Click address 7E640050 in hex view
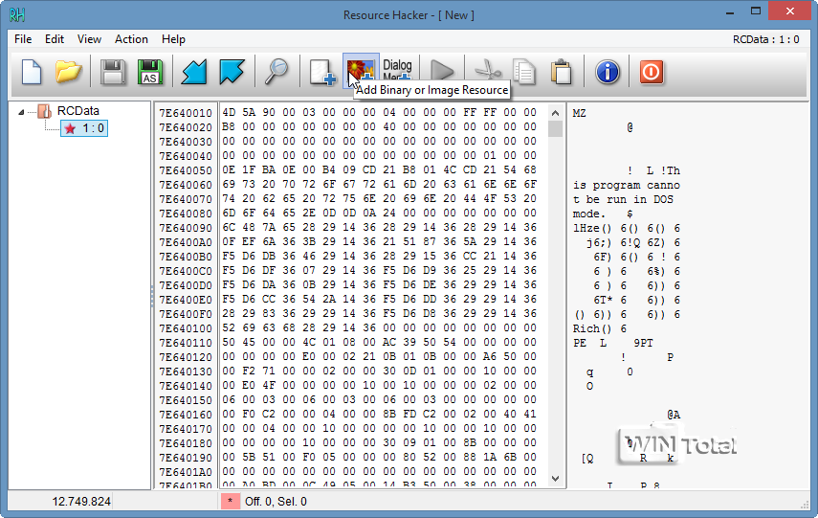 click(186, 170)
